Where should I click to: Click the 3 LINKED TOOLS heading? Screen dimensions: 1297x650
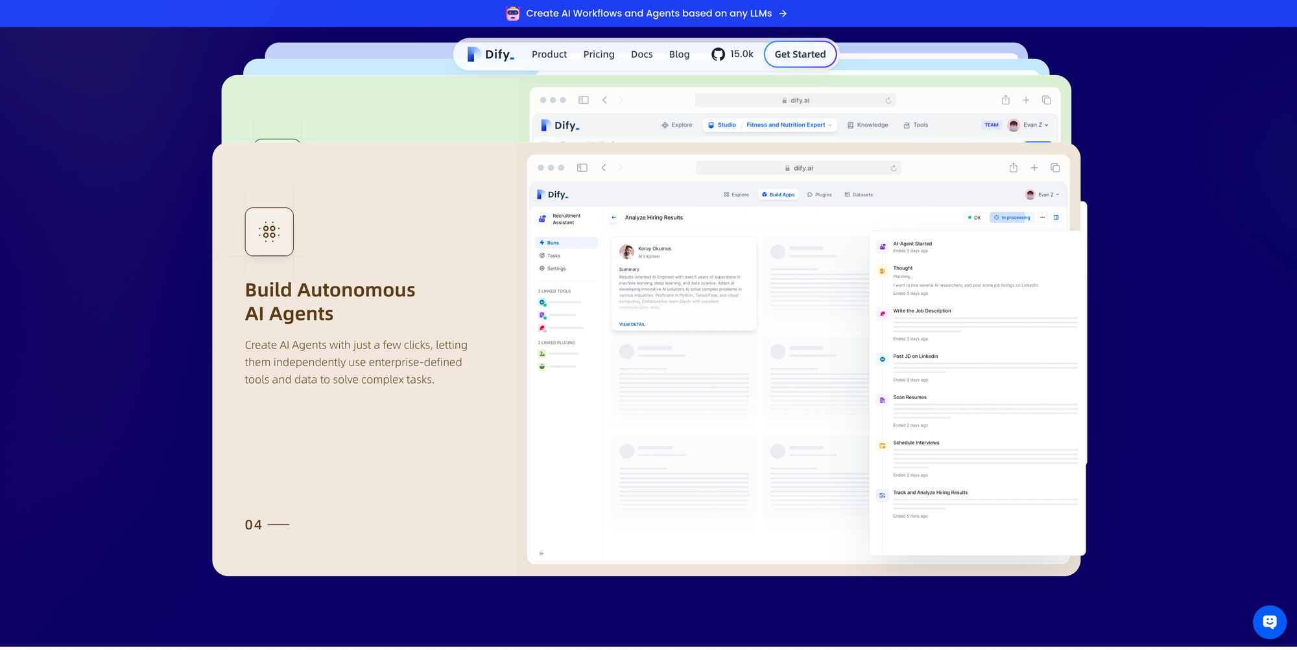tap(554, 292)
